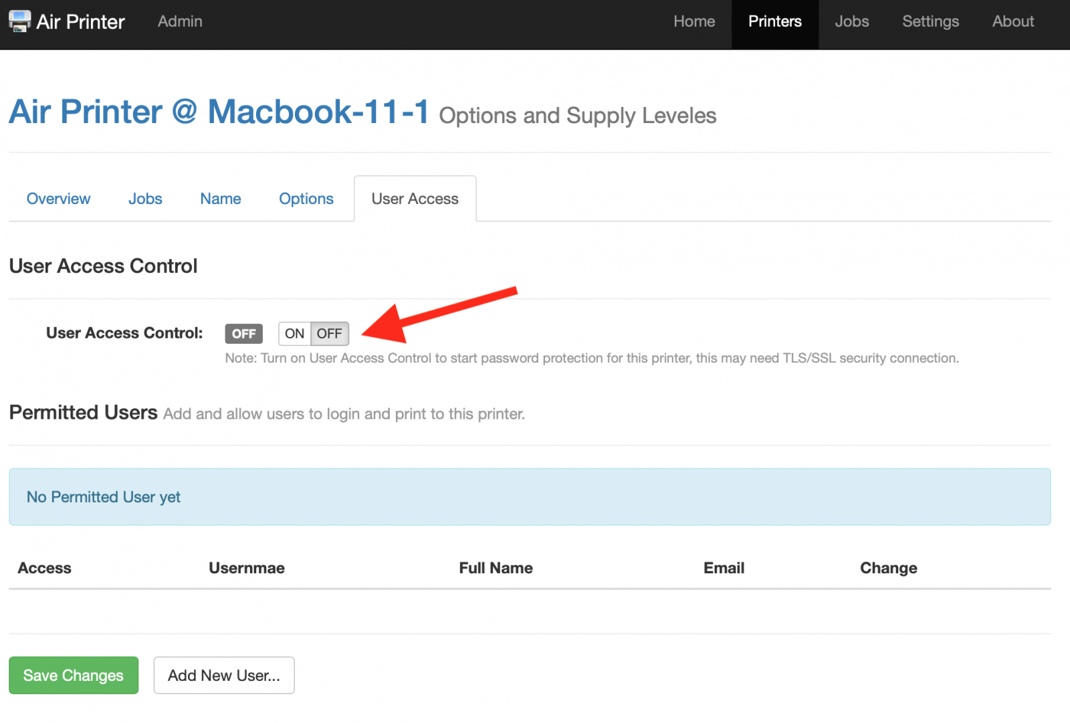Go to the Home menu item
Viewport: 1070px width, 723px height.
click(x=694, y=21)
